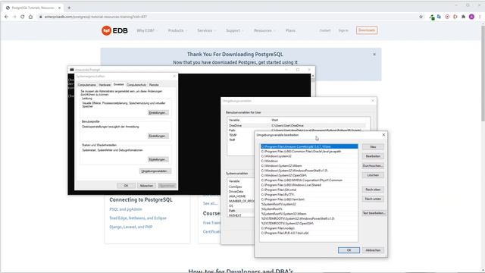Viewport: 485px width, 273px height.
Task: Select the Amazon Corretto path entry
Action: point(309,146)
